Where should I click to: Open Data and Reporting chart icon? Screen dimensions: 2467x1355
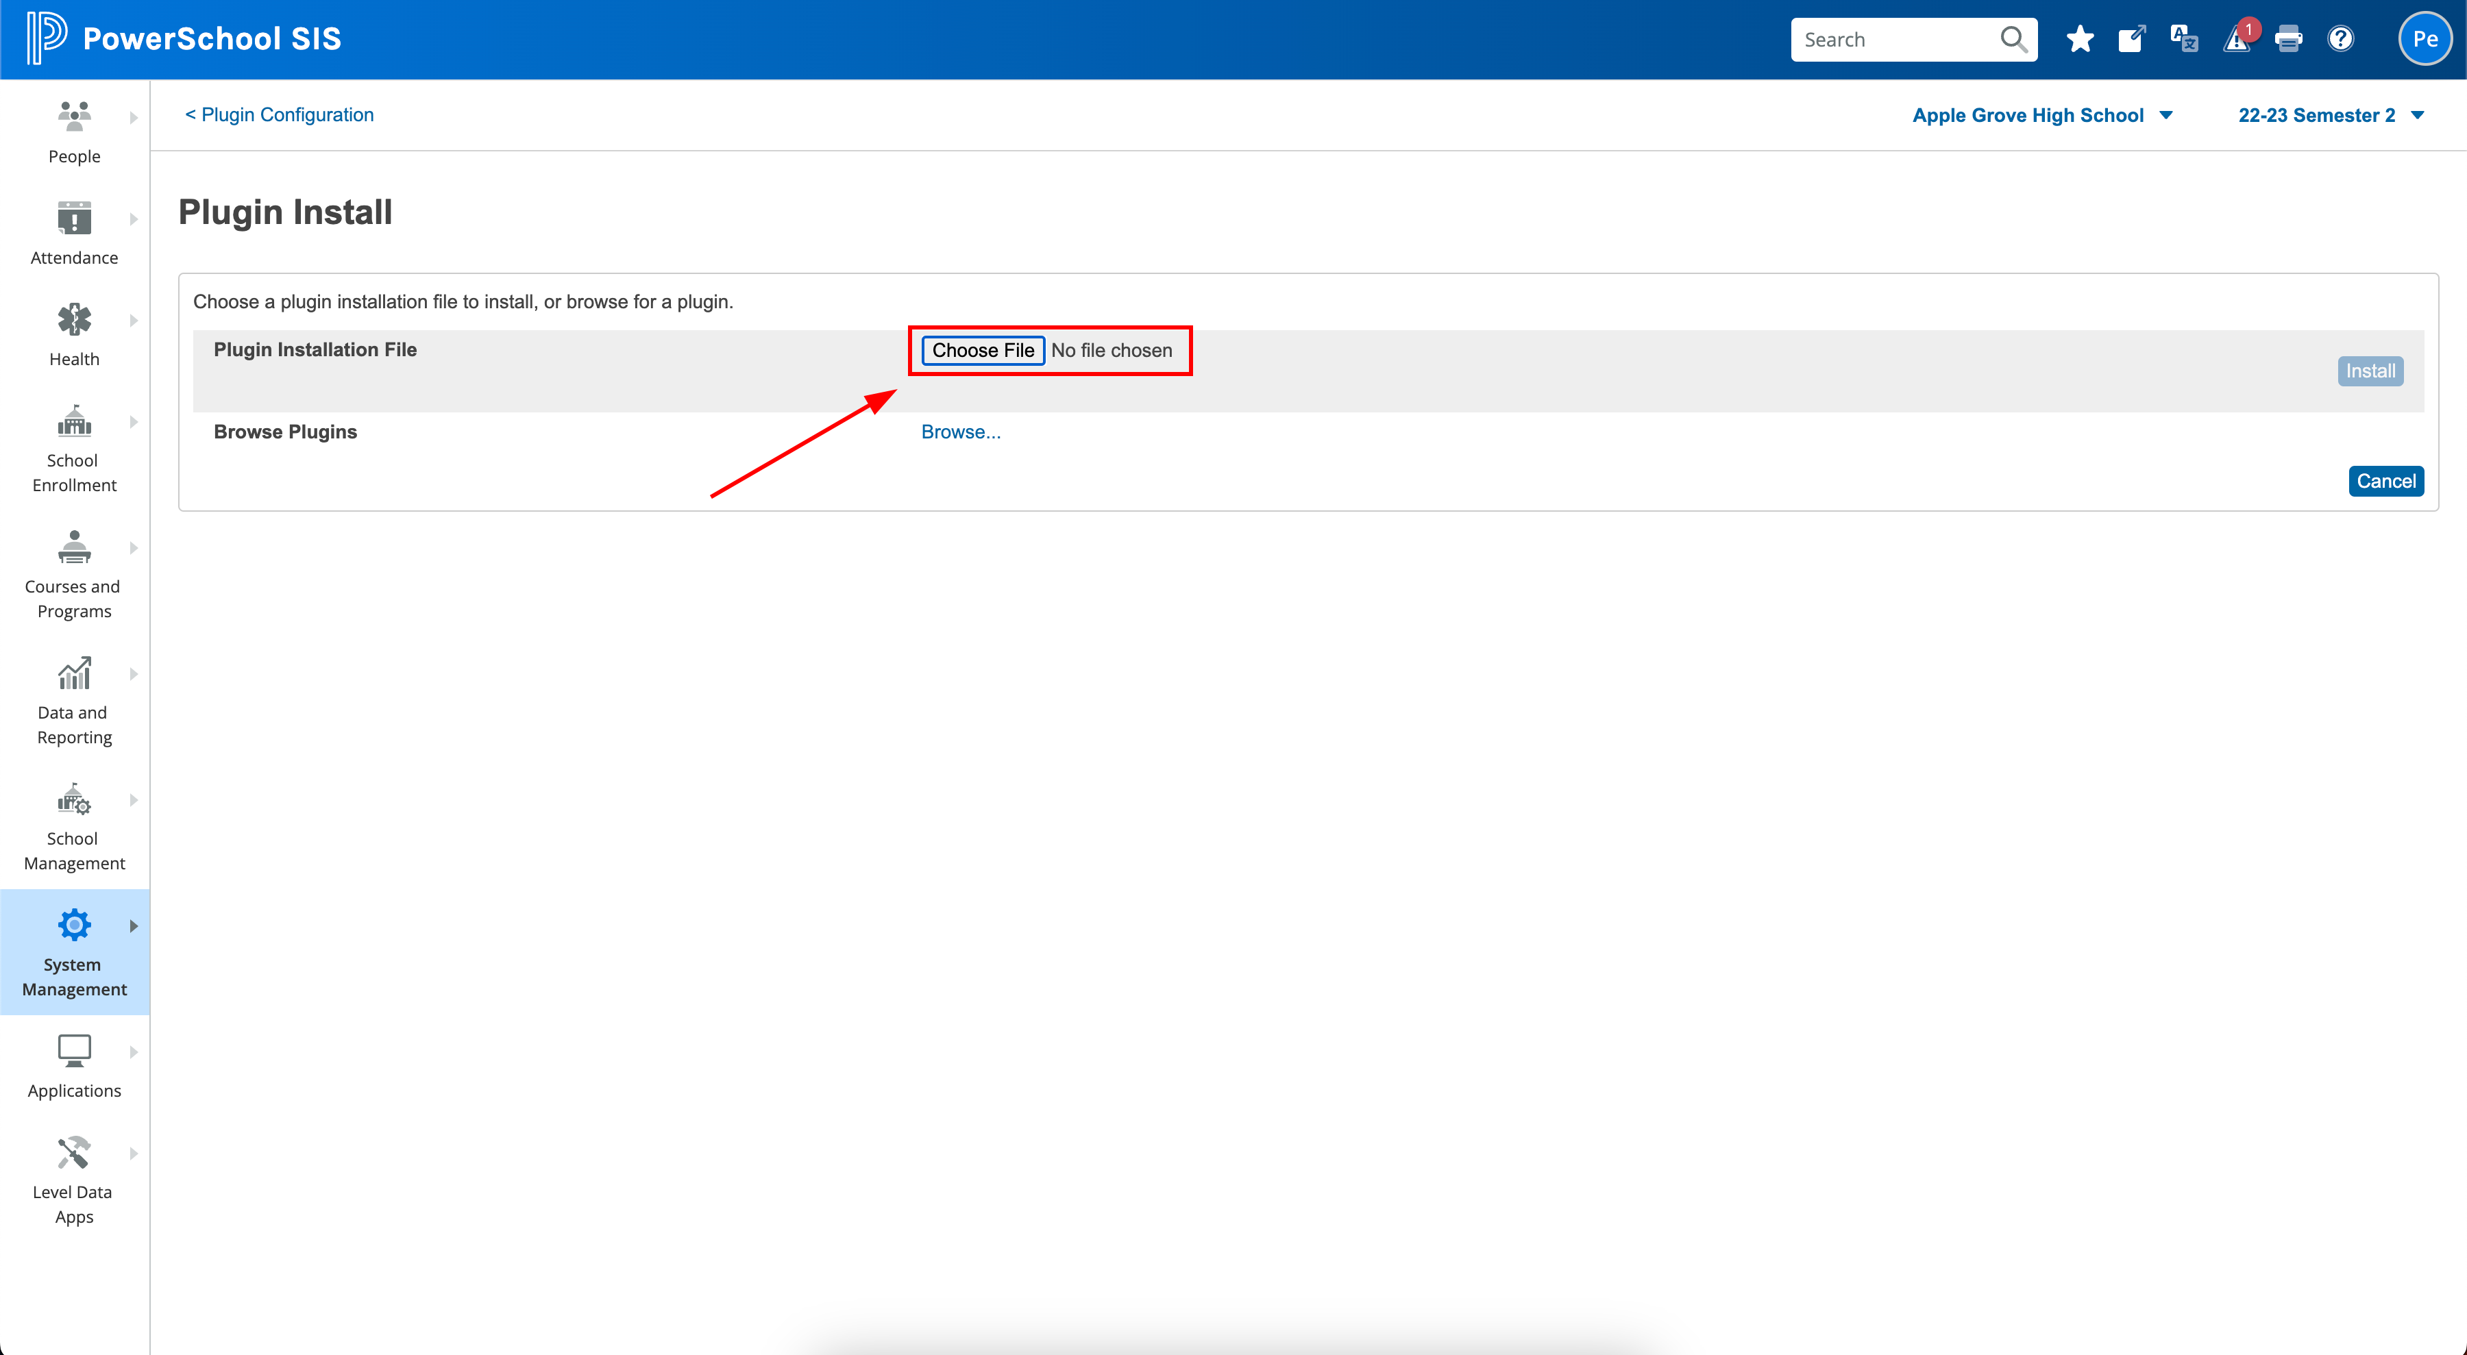74,673
